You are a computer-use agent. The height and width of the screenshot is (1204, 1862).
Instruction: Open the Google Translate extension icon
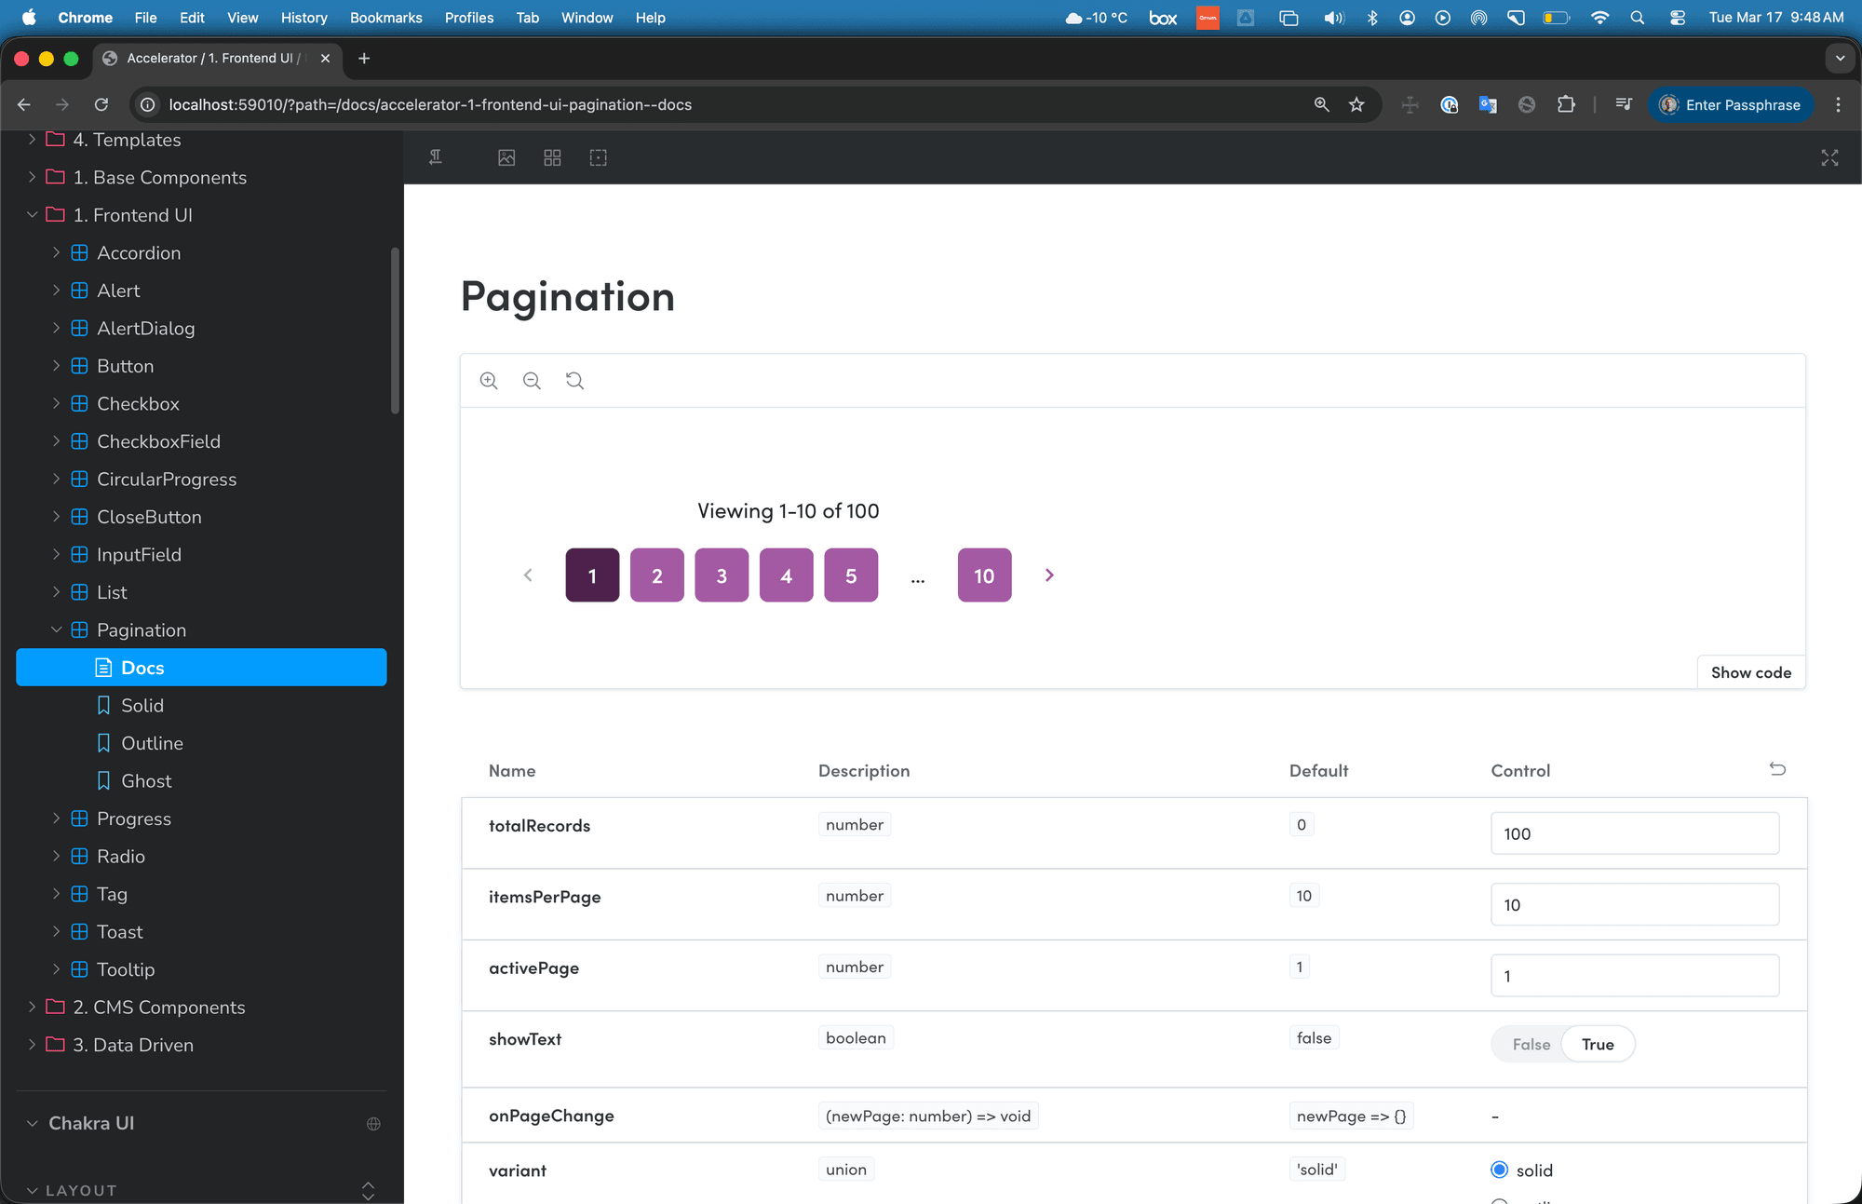pos(1488,104)
